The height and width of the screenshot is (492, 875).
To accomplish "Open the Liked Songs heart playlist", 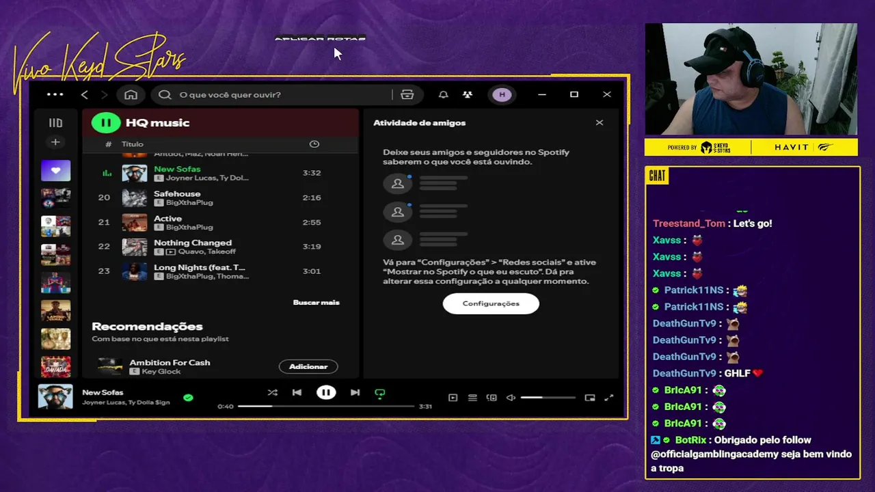I will click(x=55, y=170).
